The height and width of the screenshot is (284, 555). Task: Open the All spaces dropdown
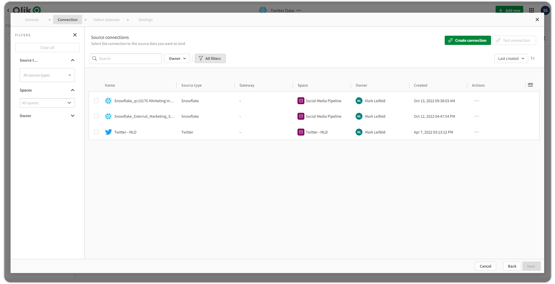pyautogui.click(x=47, y=103)
